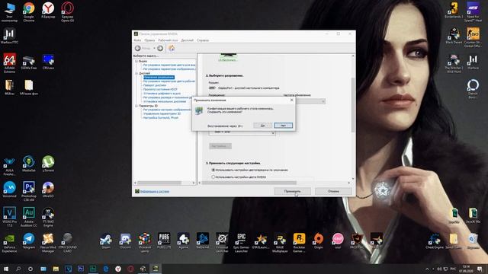Collapse the Дисплей tree node

136,73
